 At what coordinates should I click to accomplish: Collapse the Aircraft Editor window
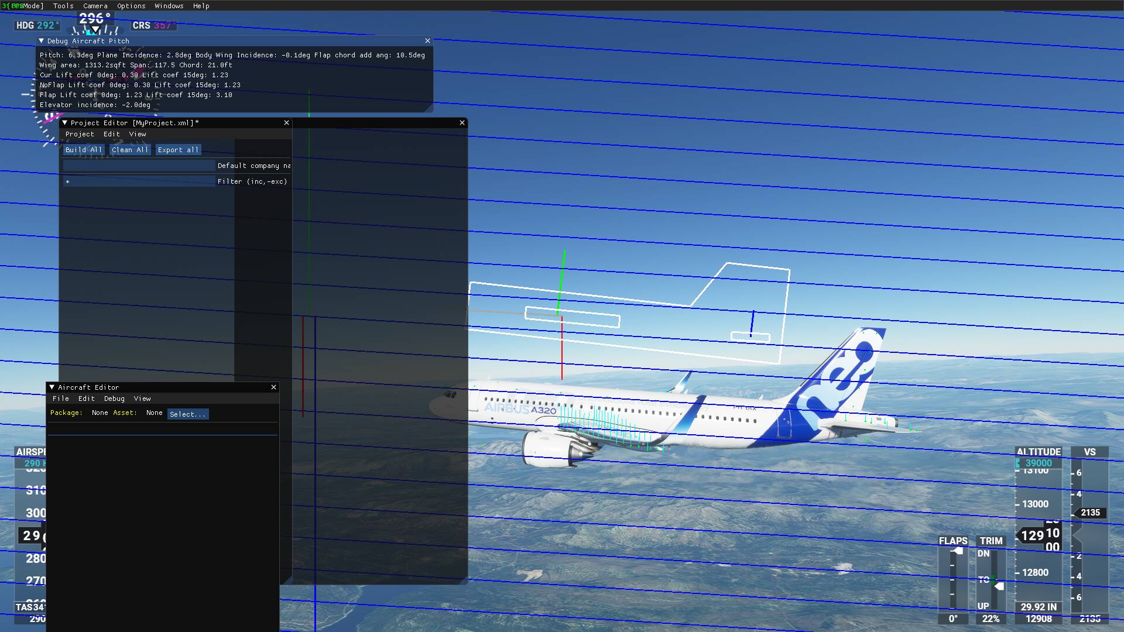[x=52, y=387]
